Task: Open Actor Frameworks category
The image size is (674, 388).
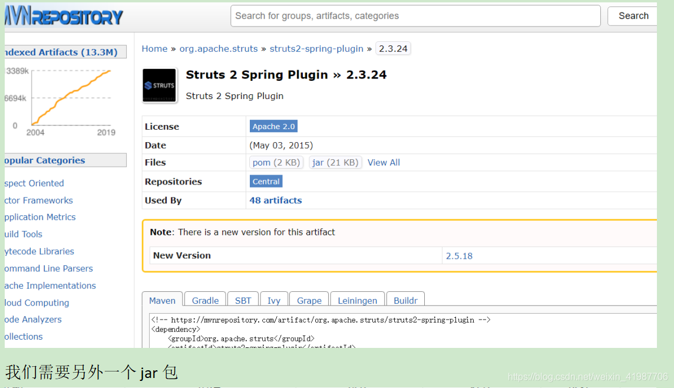Action: 38,200
